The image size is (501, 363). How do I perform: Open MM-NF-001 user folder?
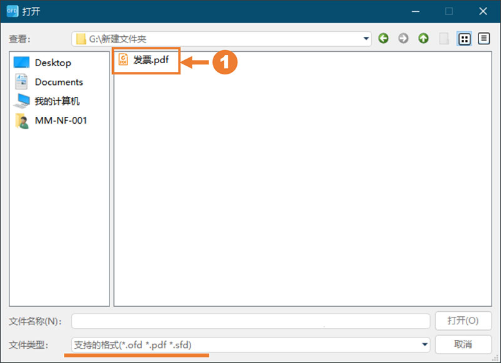[x=51, y=121]
